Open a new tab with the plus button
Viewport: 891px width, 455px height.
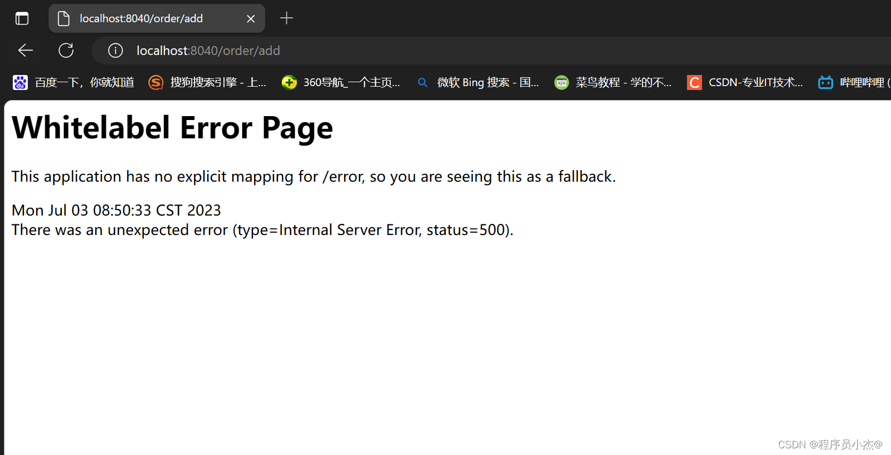click(x=286, y=18)
